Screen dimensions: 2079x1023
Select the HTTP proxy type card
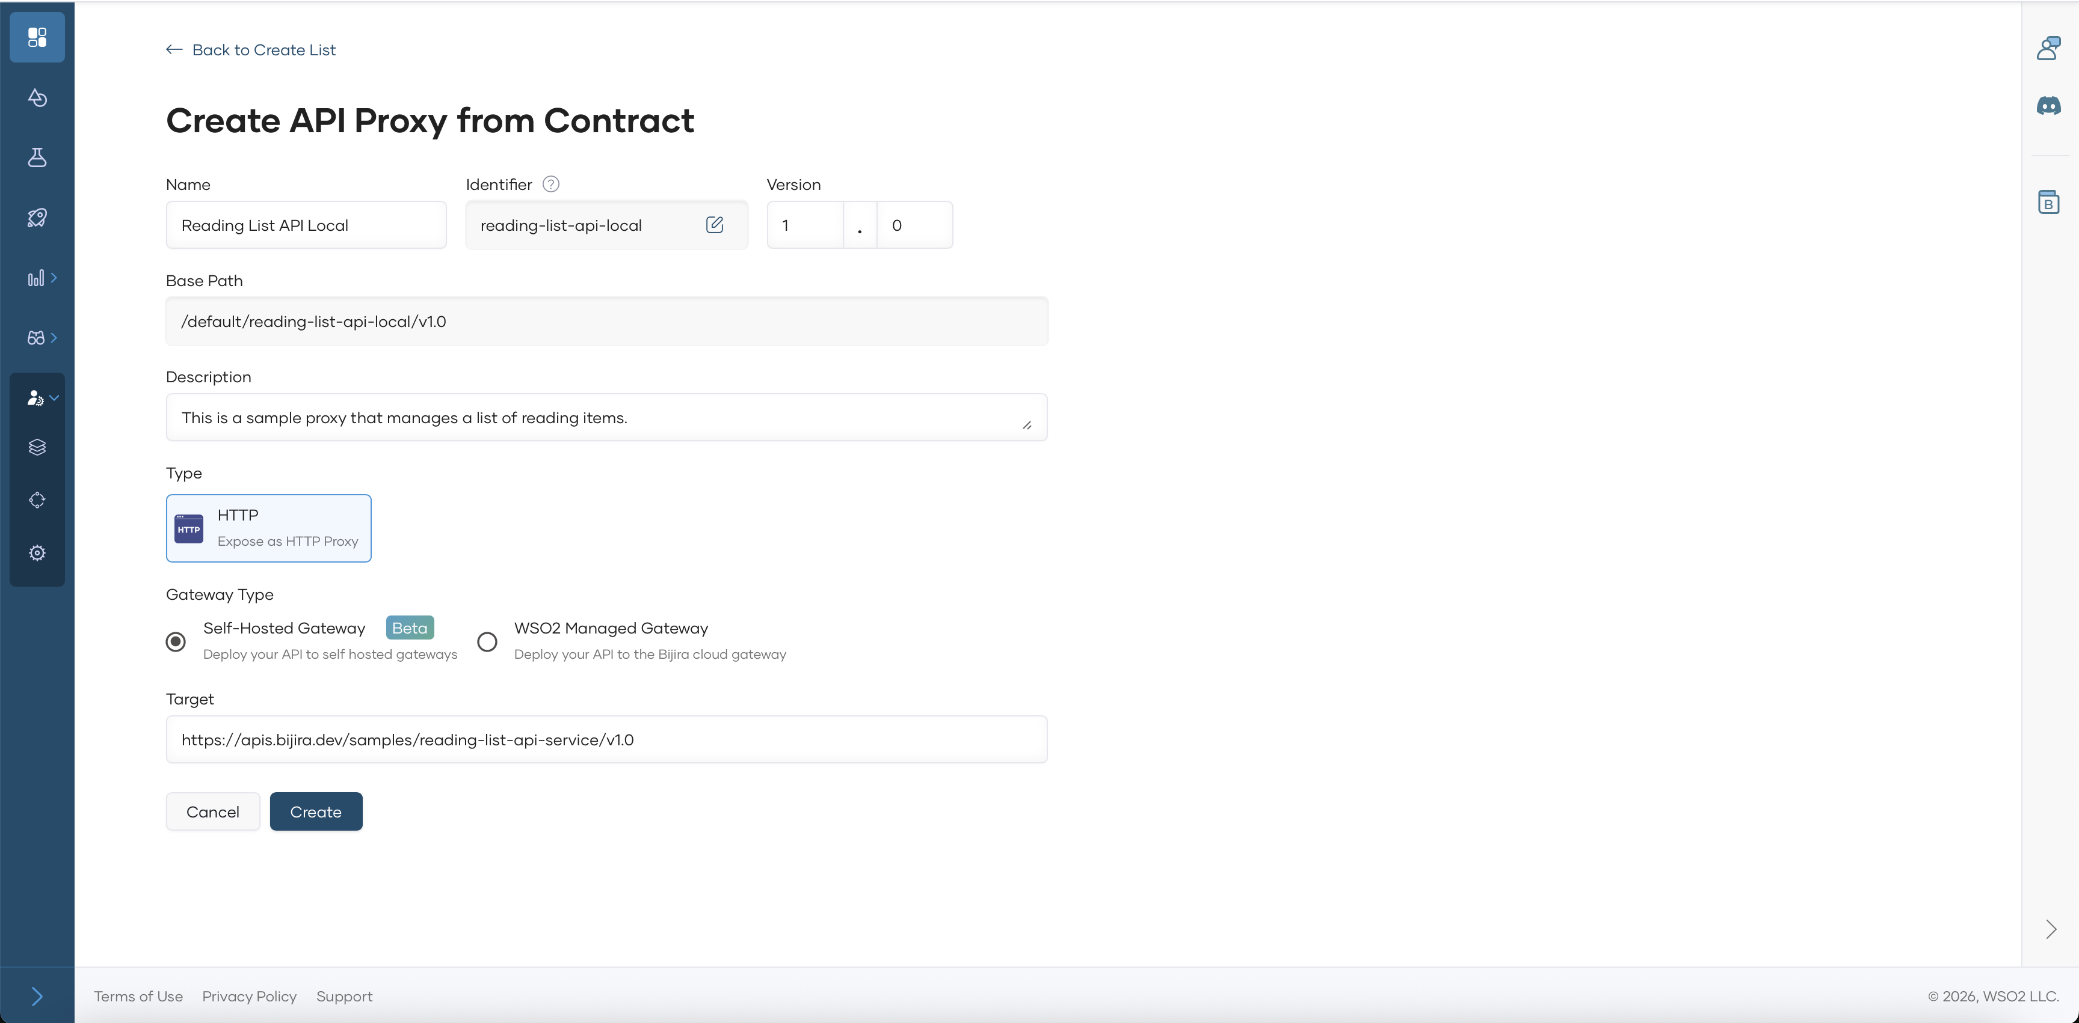(269, 528)
